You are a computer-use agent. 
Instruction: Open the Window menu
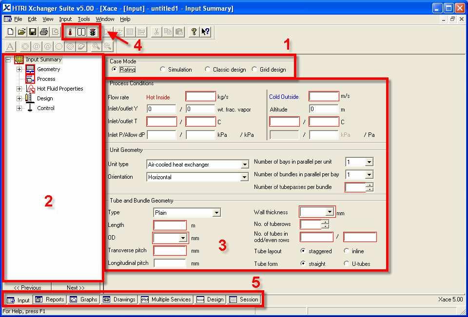(105, 19)
